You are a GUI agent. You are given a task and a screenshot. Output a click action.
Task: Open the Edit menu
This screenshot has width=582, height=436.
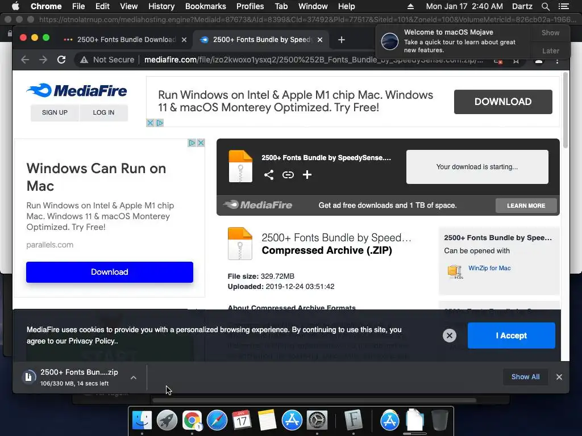click(102, 6)
